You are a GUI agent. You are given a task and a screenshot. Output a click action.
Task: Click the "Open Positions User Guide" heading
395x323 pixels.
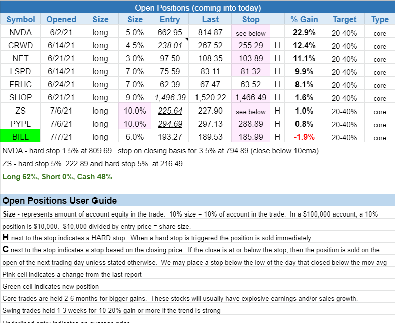[60, 201]
